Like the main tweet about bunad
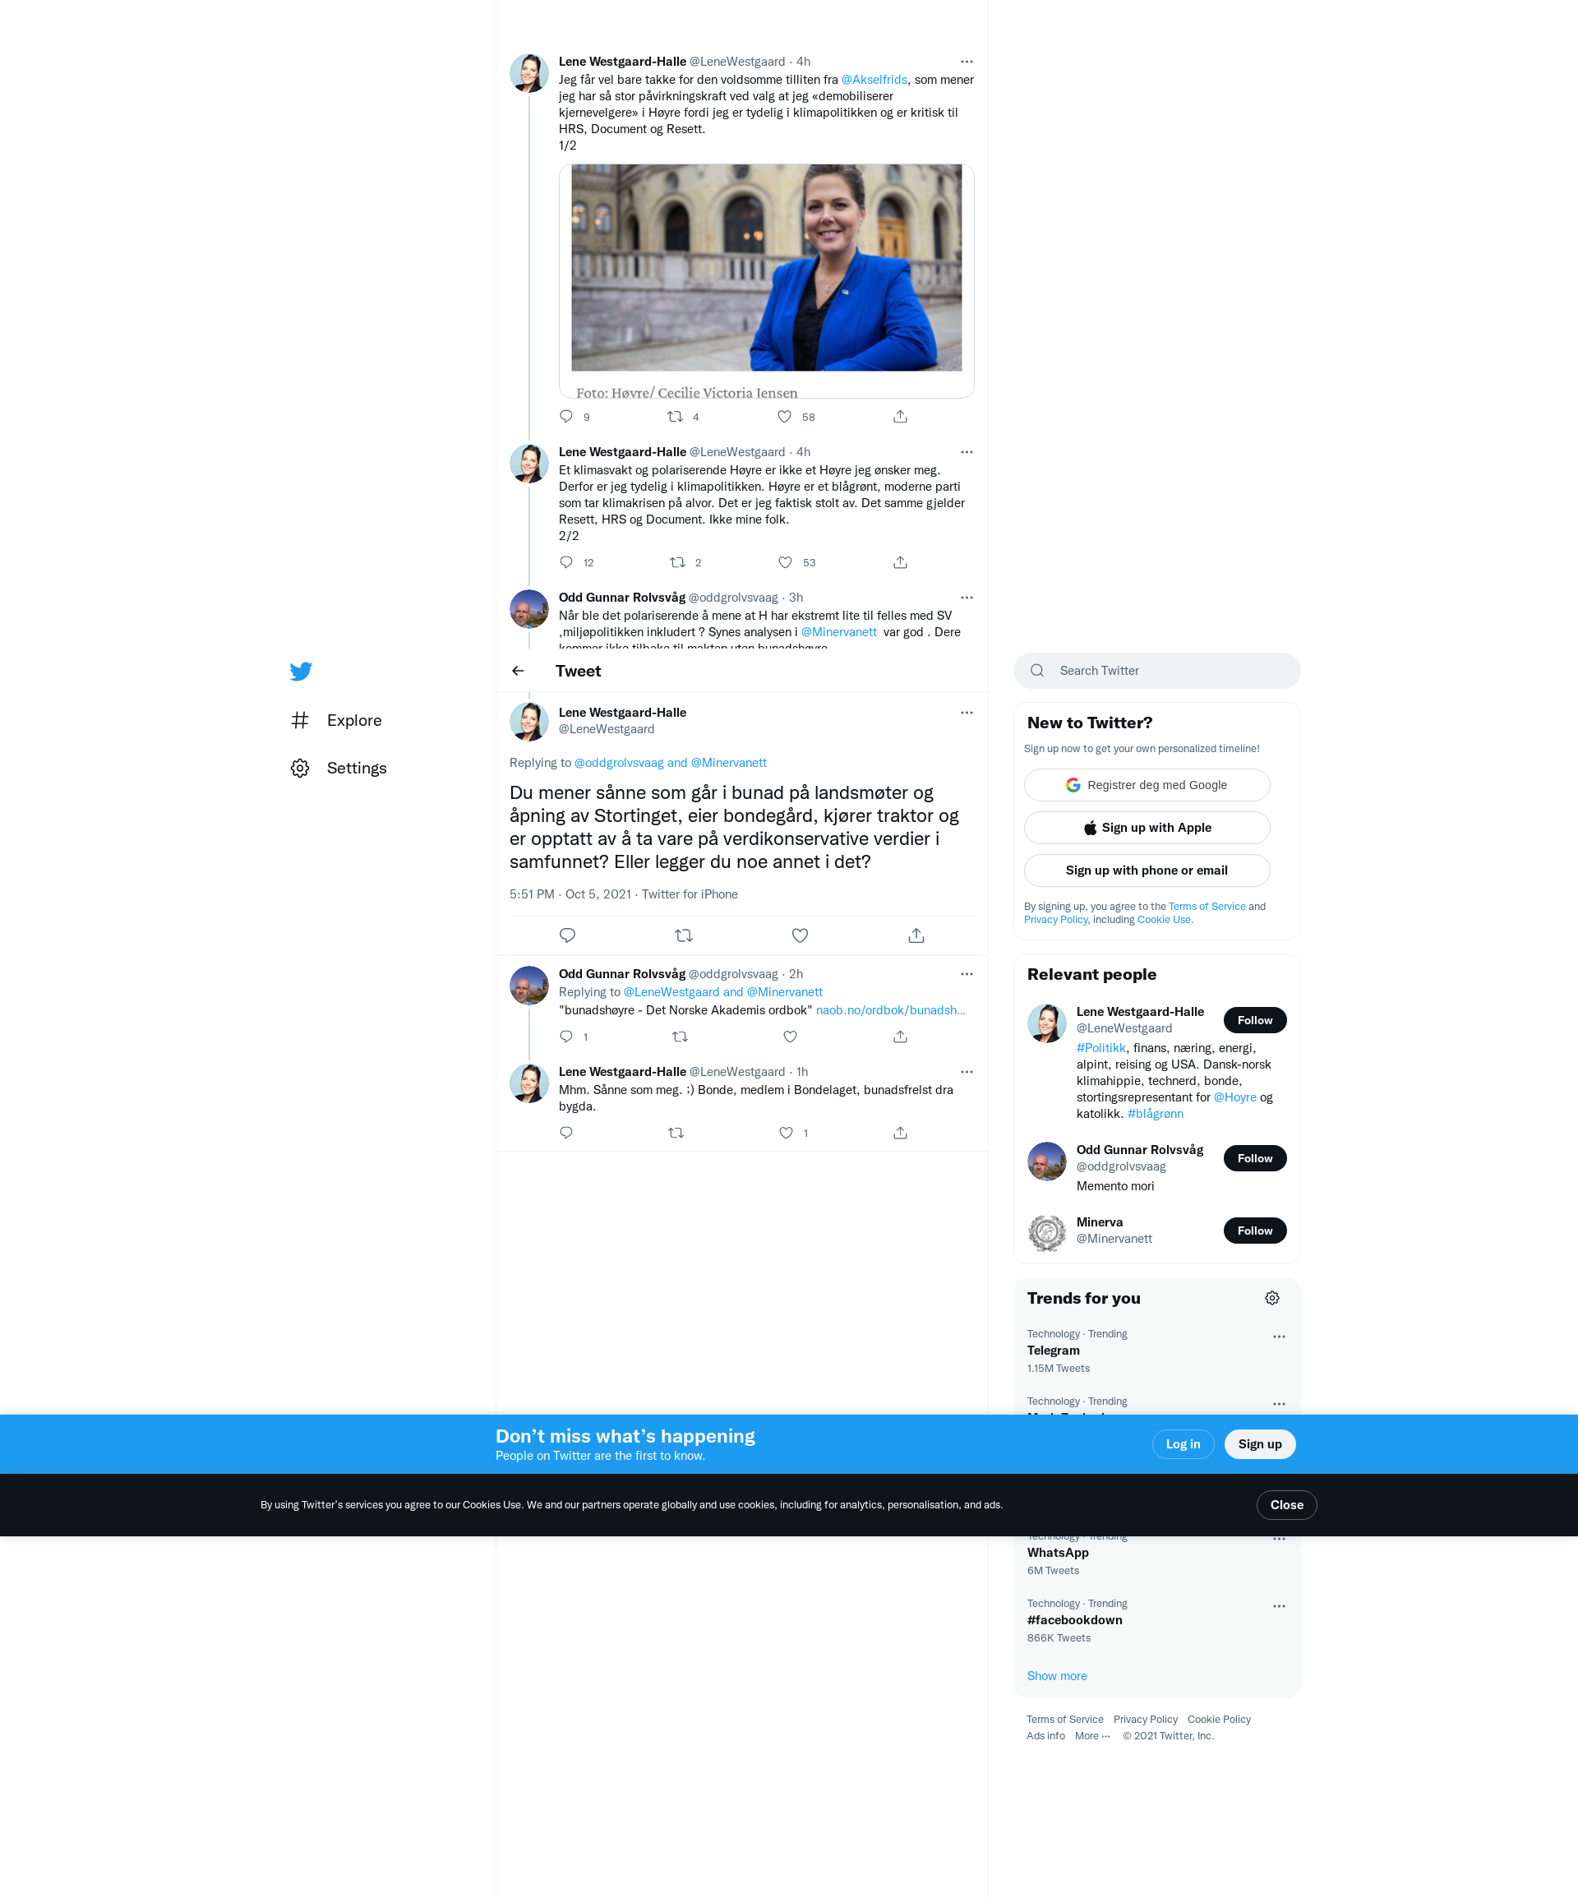 (800, 935)
